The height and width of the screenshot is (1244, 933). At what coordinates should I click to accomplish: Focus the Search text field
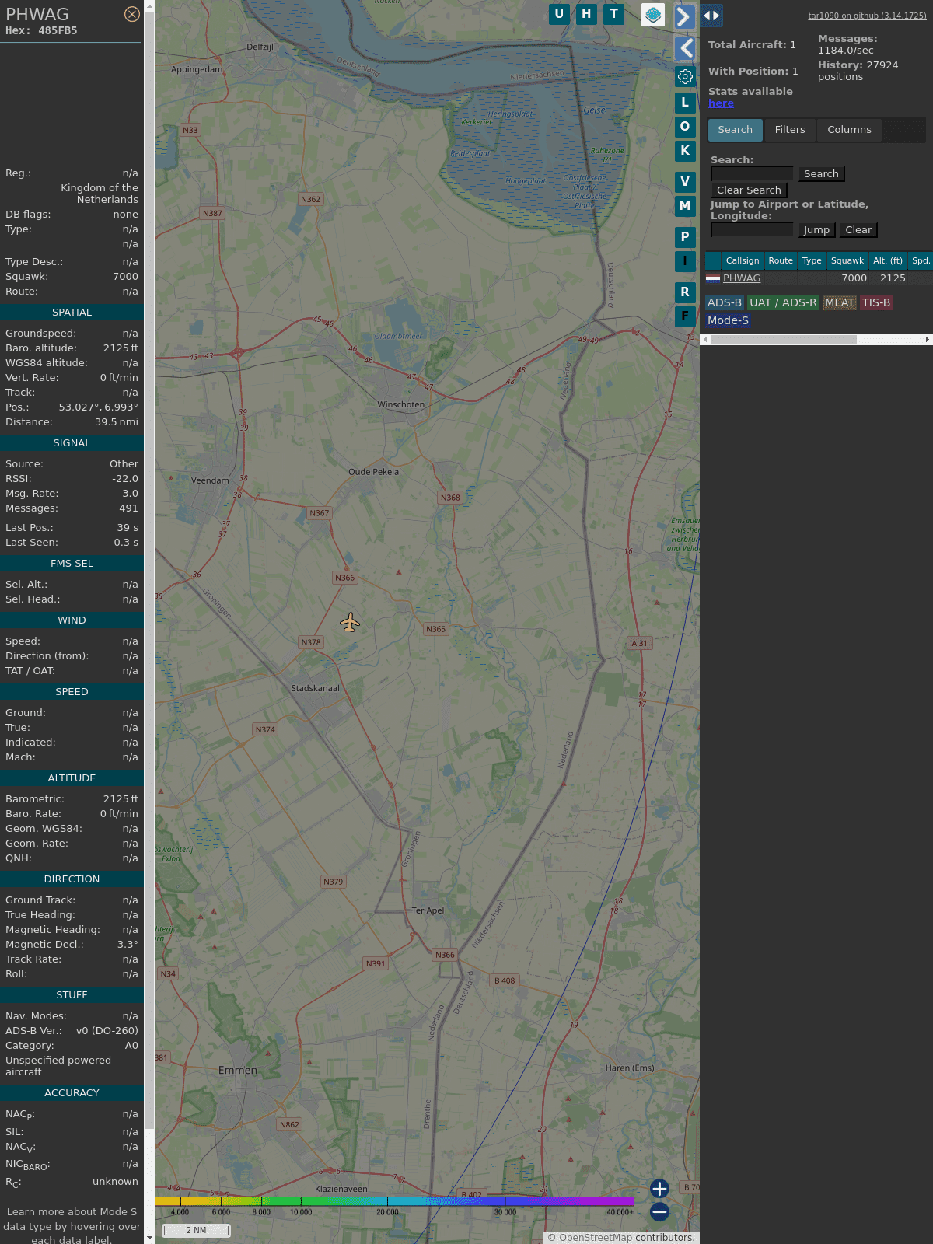752,174
